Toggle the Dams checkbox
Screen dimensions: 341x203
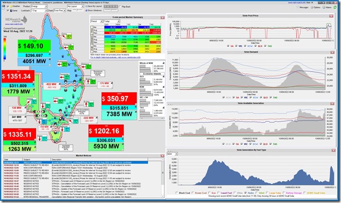[x=8, y=10]
